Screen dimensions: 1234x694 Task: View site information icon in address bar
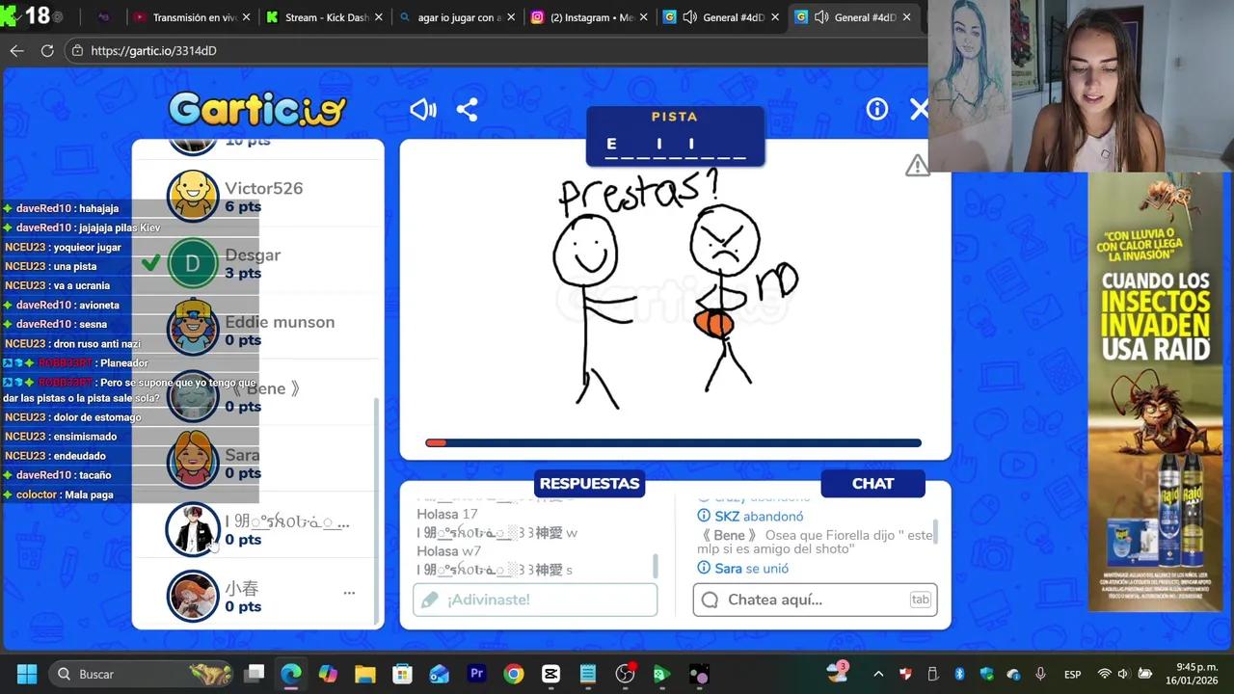click(77, 50)
